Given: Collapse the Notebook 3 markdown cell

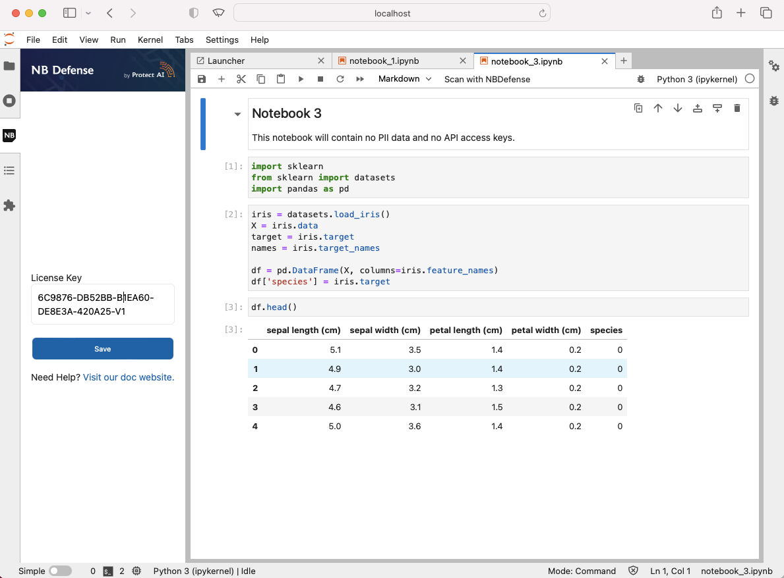Looking at the screenshot, I should pyautogui.click(x=237, y=113).
